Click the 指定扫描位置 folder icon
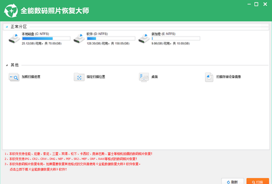Viewport: 272px width, 184px height. pos(79,77)
